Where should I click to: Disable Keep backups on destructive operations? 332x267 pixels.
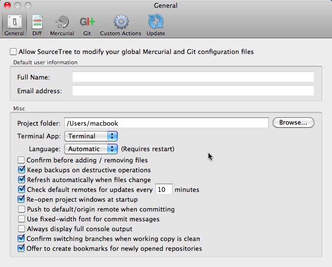pyautogui.click(x=21, y=170)
